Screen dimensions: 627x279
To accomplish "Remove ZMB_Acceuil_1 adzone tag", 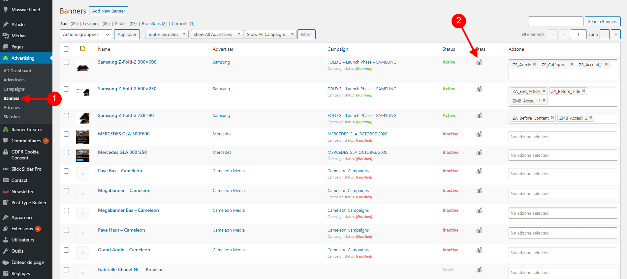I will (544, 100).
